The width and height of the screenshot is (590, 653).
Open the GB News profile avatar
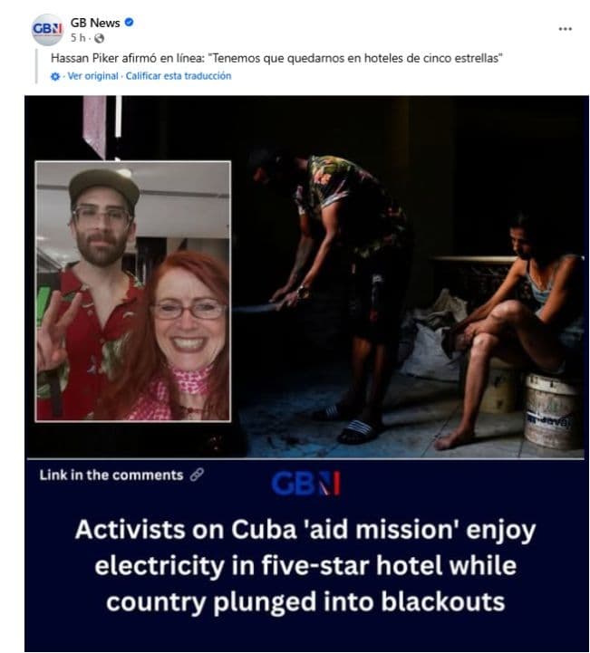click(47, 29)
